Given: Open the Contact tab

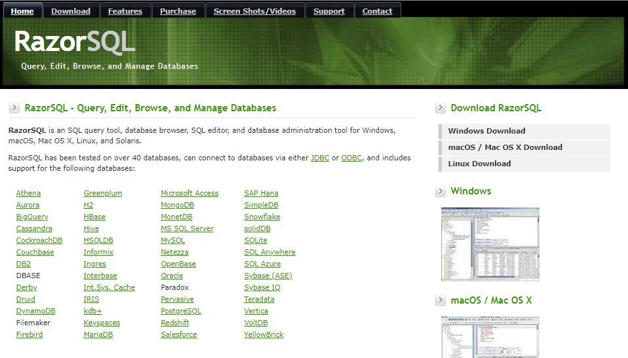Looking at the screenshot, I should [378, 11].
